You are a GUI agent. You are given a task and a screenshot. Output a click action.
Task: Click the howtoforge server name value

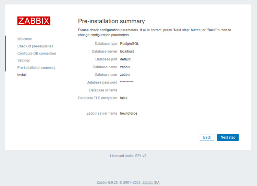128,113
